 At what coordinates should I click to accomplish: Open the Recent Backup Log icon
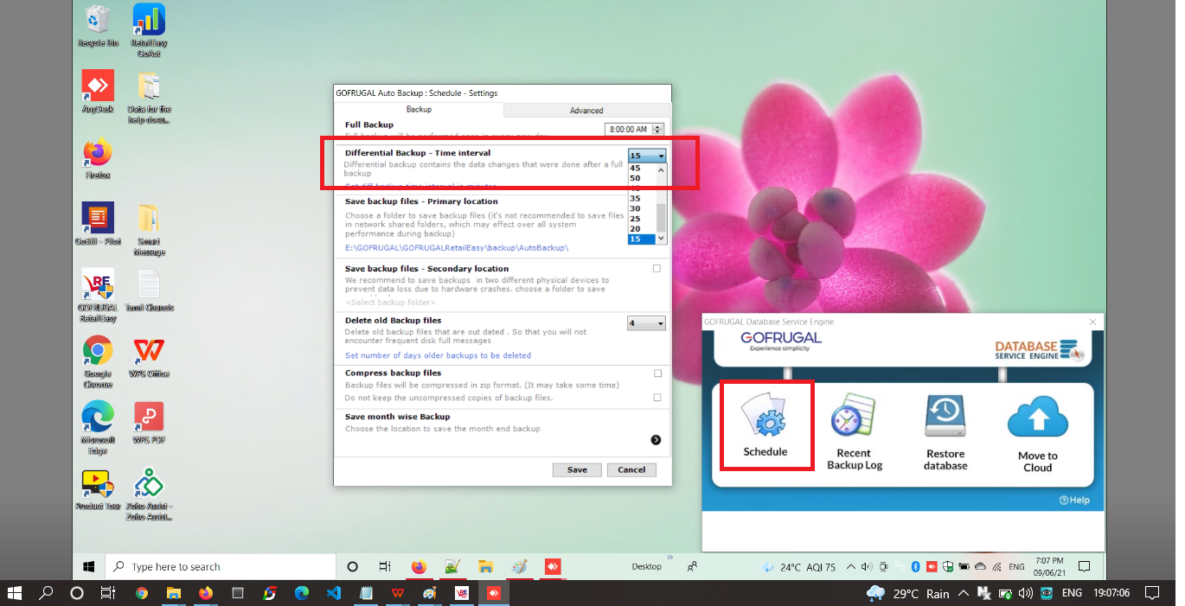click(x=854, y=432)
